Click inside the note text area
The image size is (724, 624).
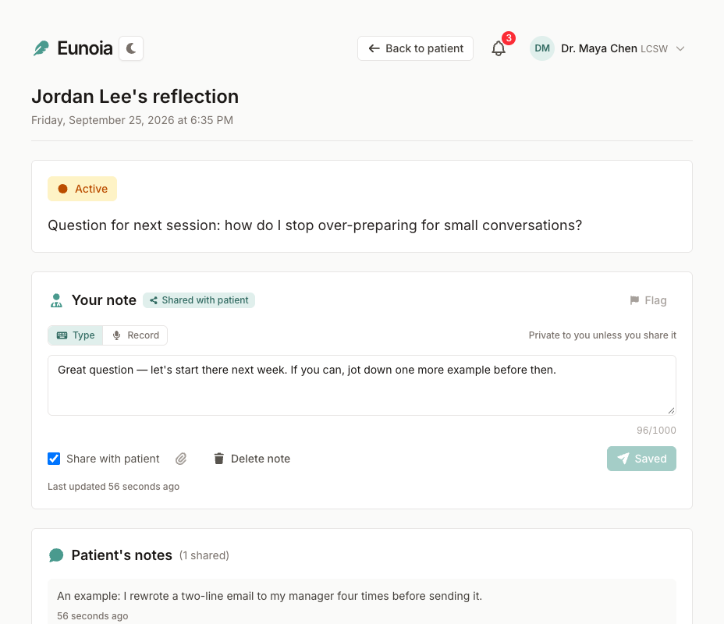362,385
